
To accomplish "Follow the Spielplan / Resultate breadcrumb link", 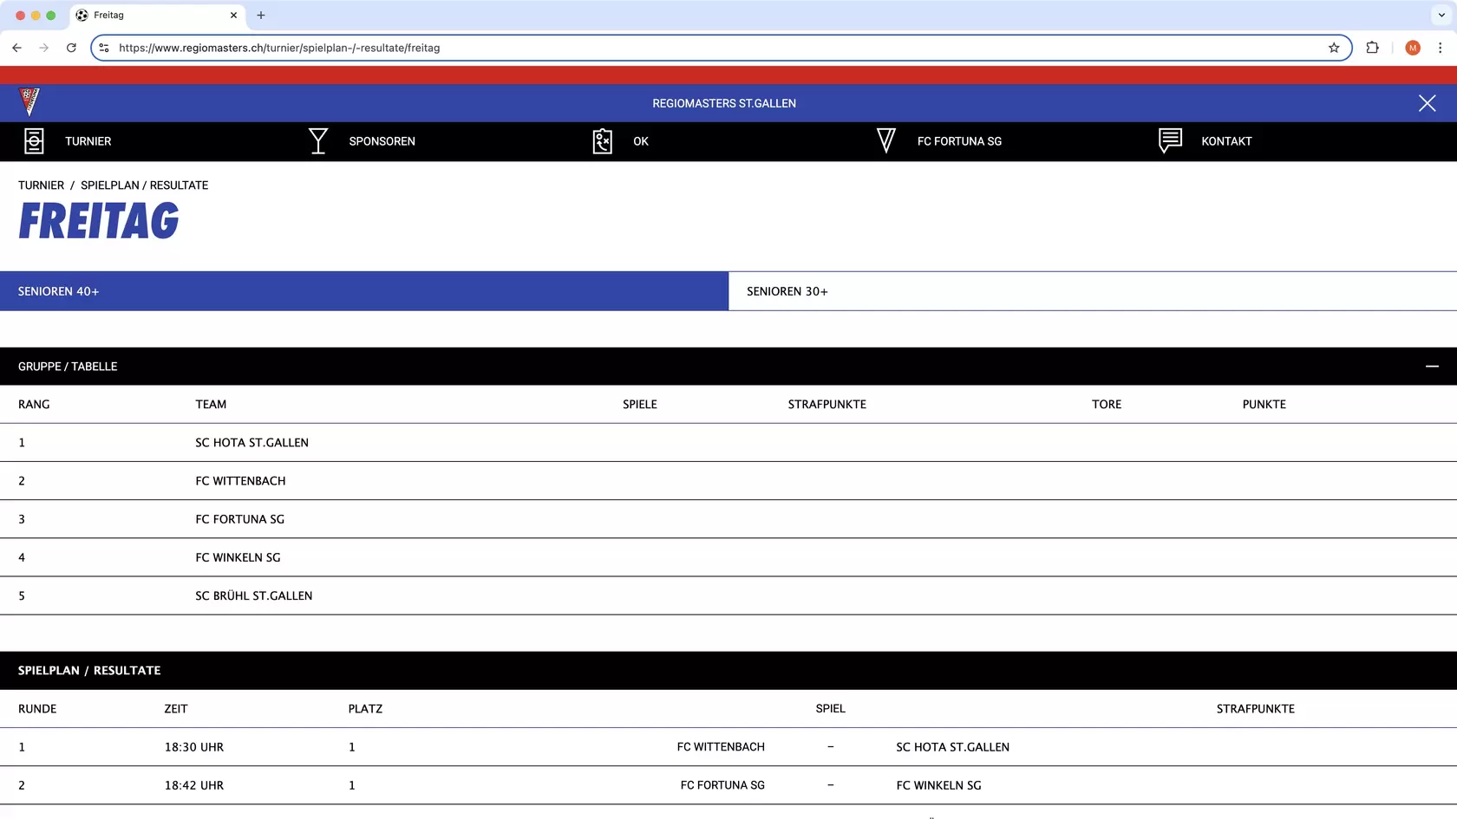I will click(x=144, y=185).
